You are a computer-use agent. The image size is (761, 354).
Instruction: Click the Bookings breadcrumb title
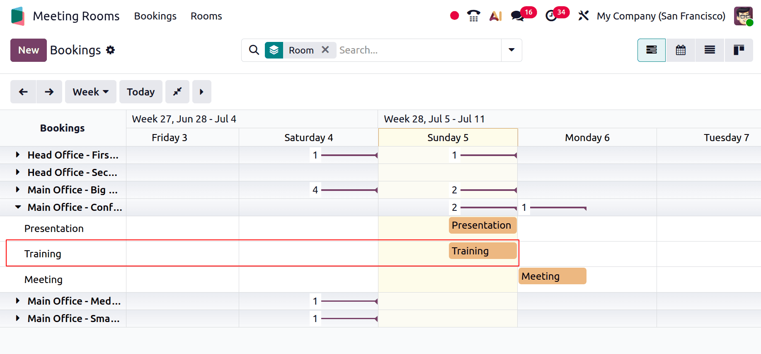pos(75,50)
